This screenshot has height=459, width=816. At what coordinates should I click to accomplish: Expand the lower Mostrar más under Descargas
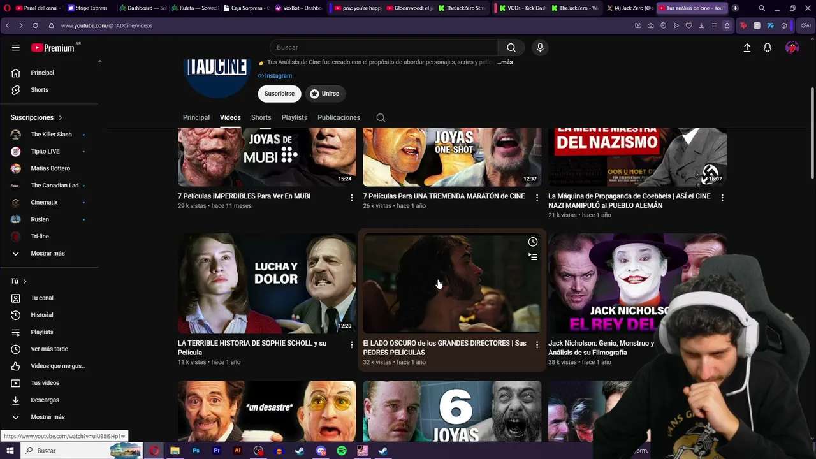tap(49, 417)
